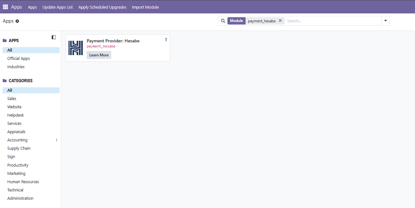Click the Hesabe module logo
This screenshot has height=208, width=415.
pyautogui.click(x=75, y=48)
